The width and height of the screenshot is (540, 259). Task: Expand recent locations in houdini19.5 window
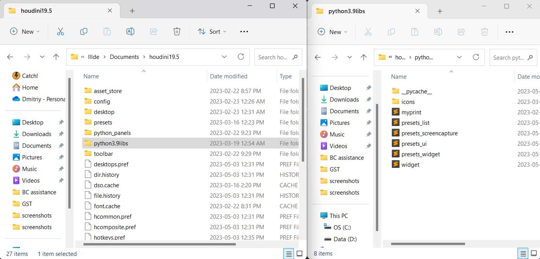42,57
